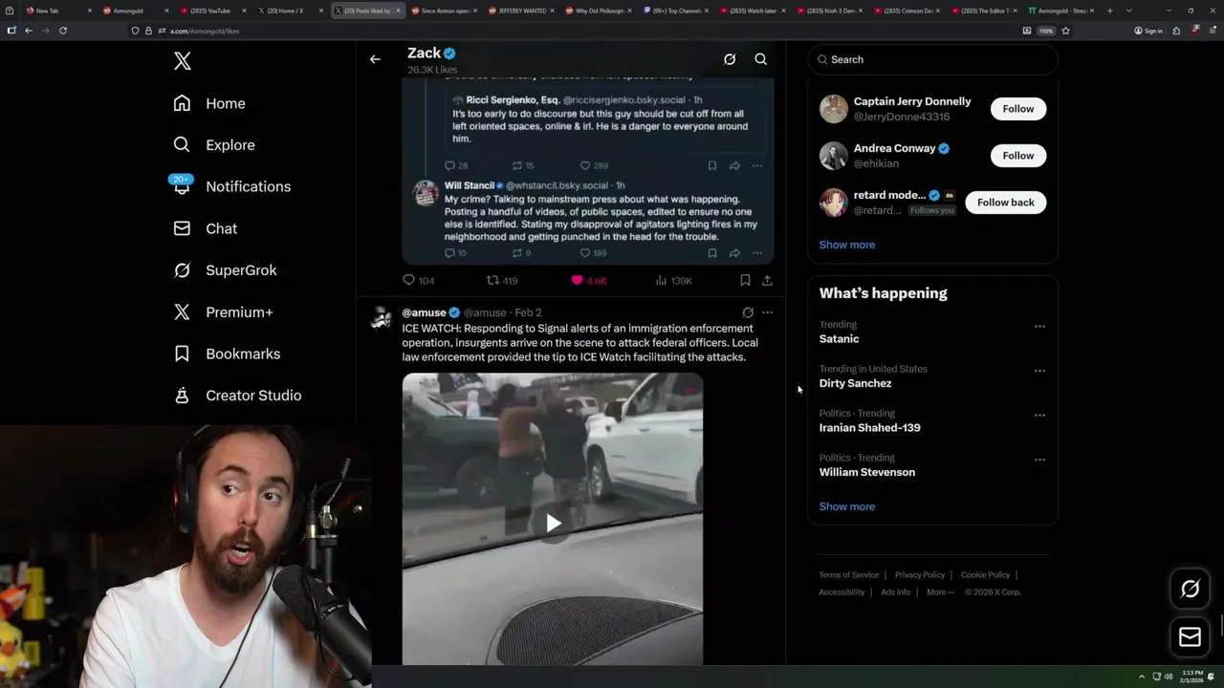Open the floating messages envelope button
Screen dimensions: 1224x688
[1190, 637]
